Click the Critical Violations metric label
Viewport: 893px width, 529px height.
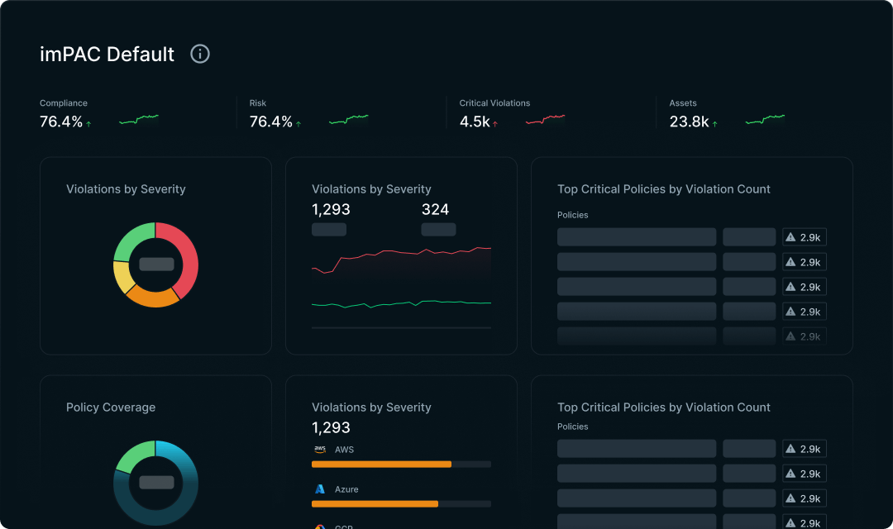click(x=495, y=103)
